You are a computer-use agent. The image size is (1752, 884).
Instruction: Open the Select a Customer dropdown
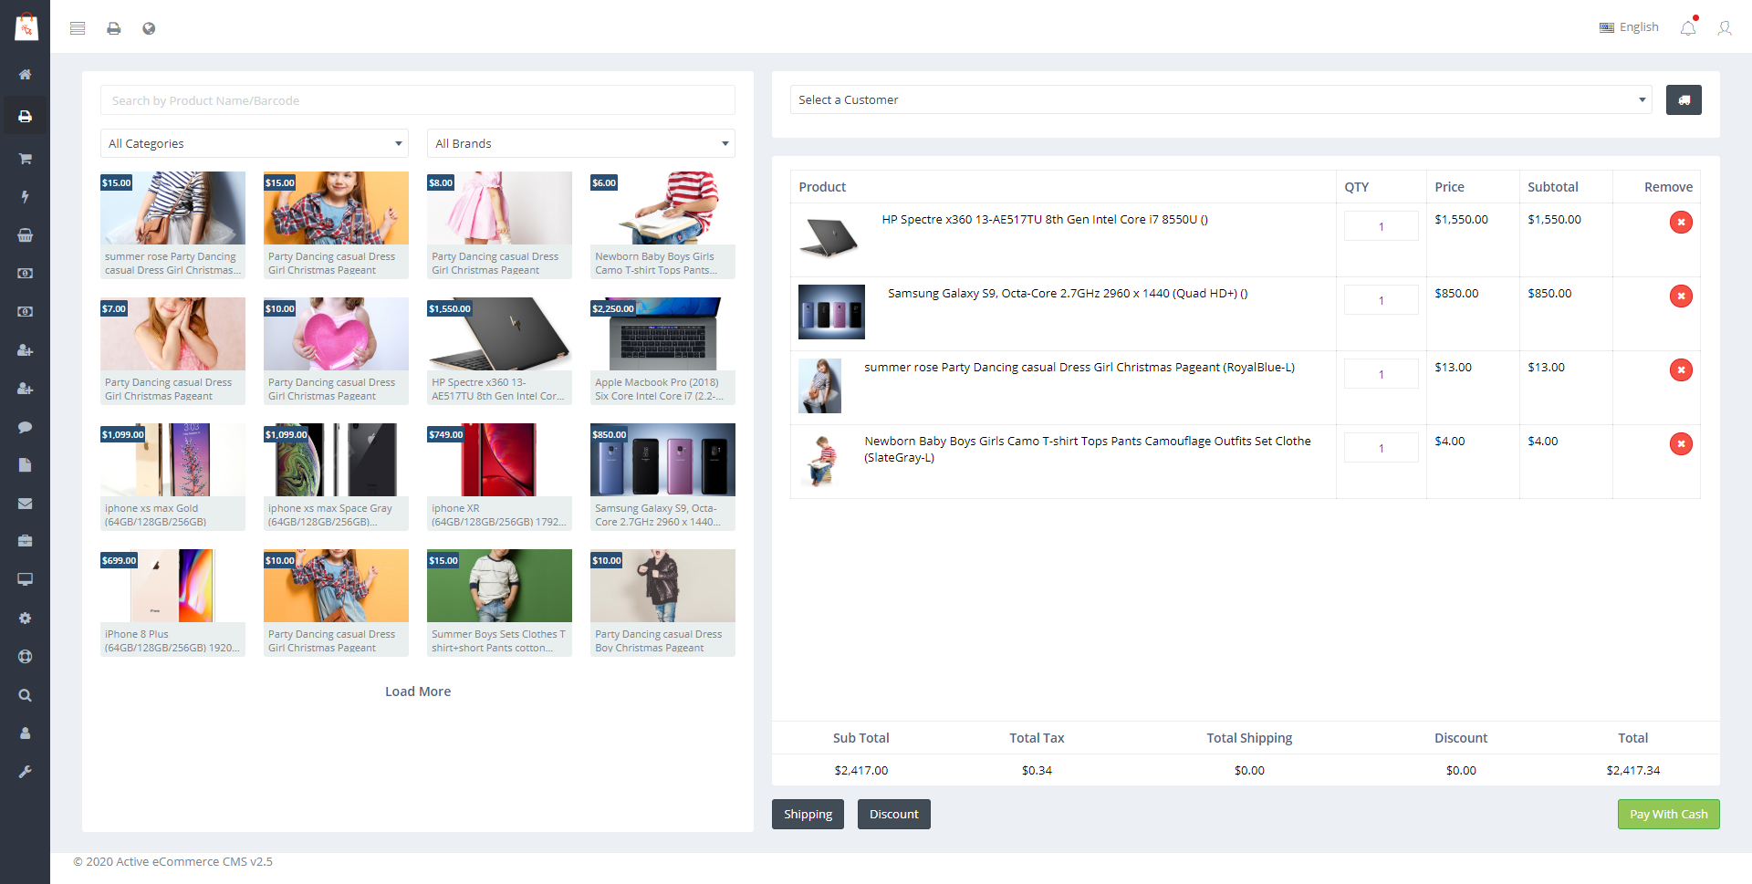click(x=1220, y=100)
